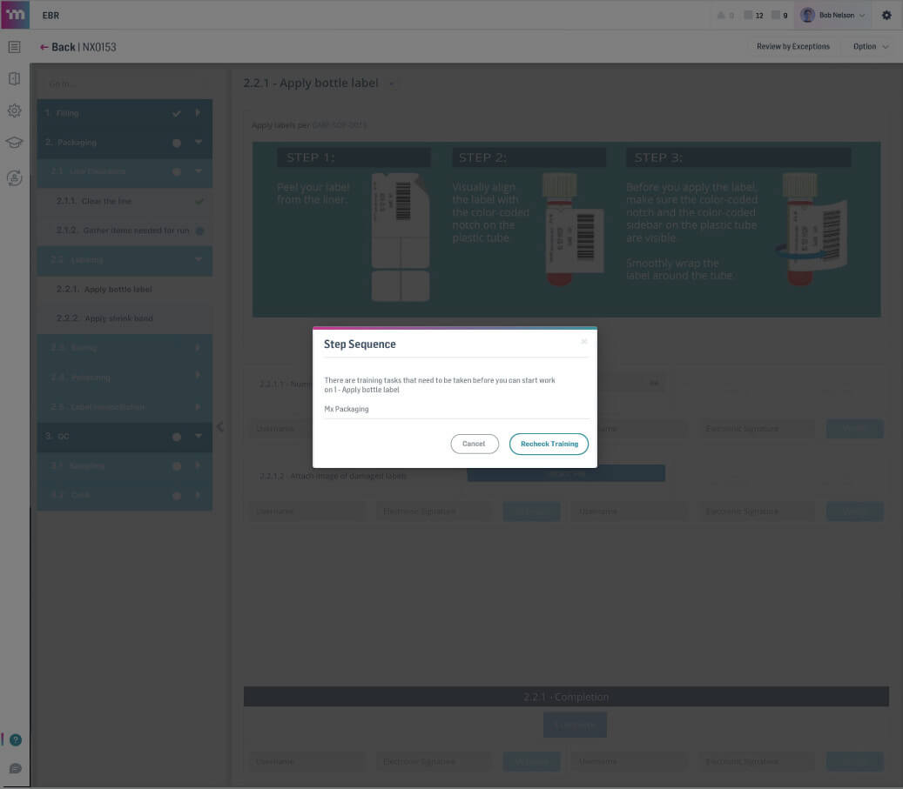Image resolution: width=903 pixels, height=789 pixels.
Task: Click the Recheck Training button
Action: [x=549, y=444]
